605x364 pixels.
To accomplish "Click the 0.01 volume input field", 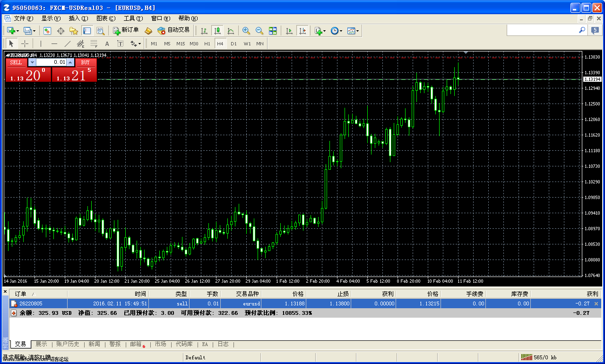I will (52, 62).
